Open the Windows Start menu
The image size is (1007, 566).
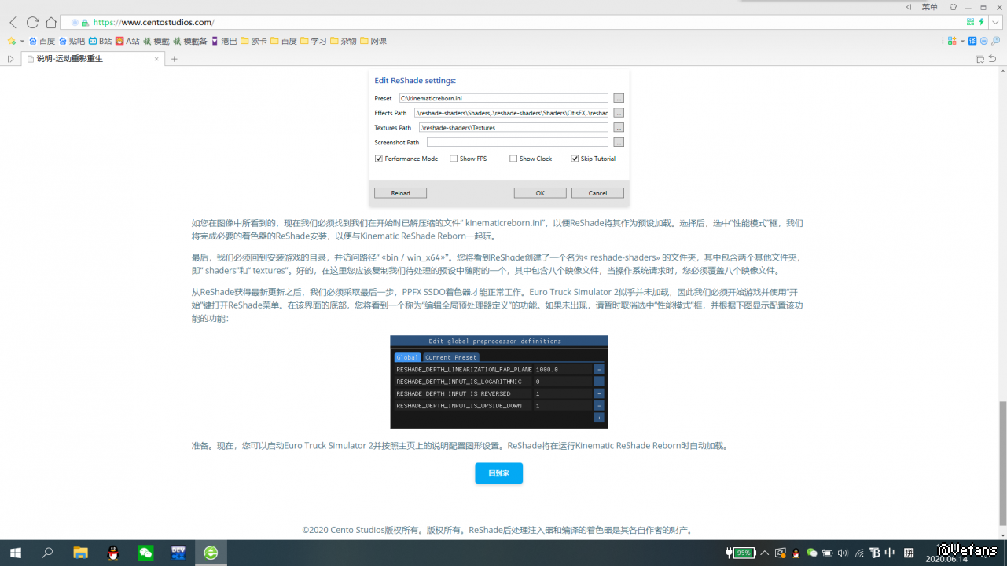click(15, 553)
